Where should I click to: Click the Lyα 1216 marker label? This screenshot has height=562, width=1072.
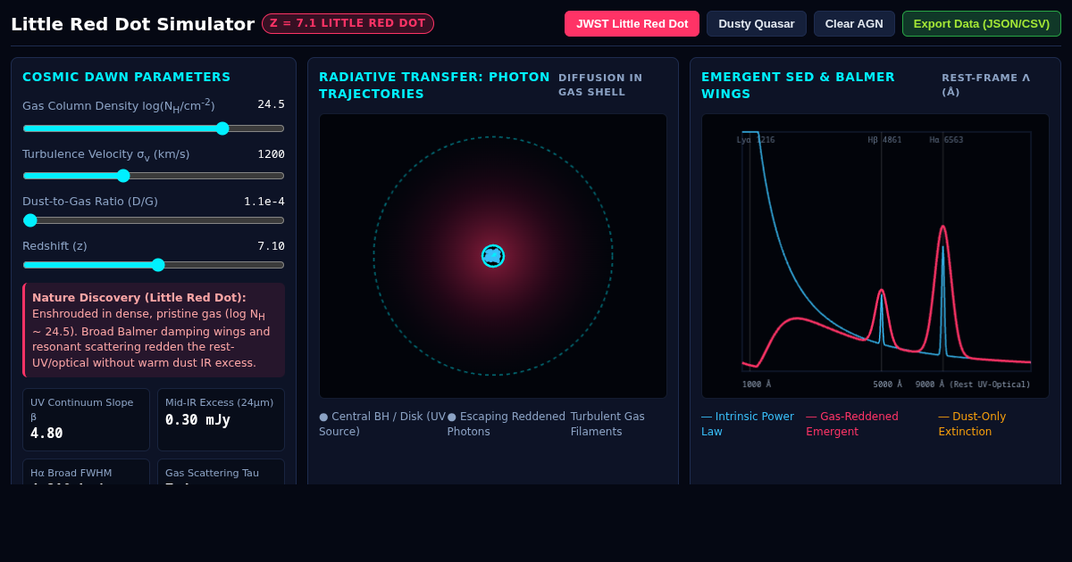[756, 140]
